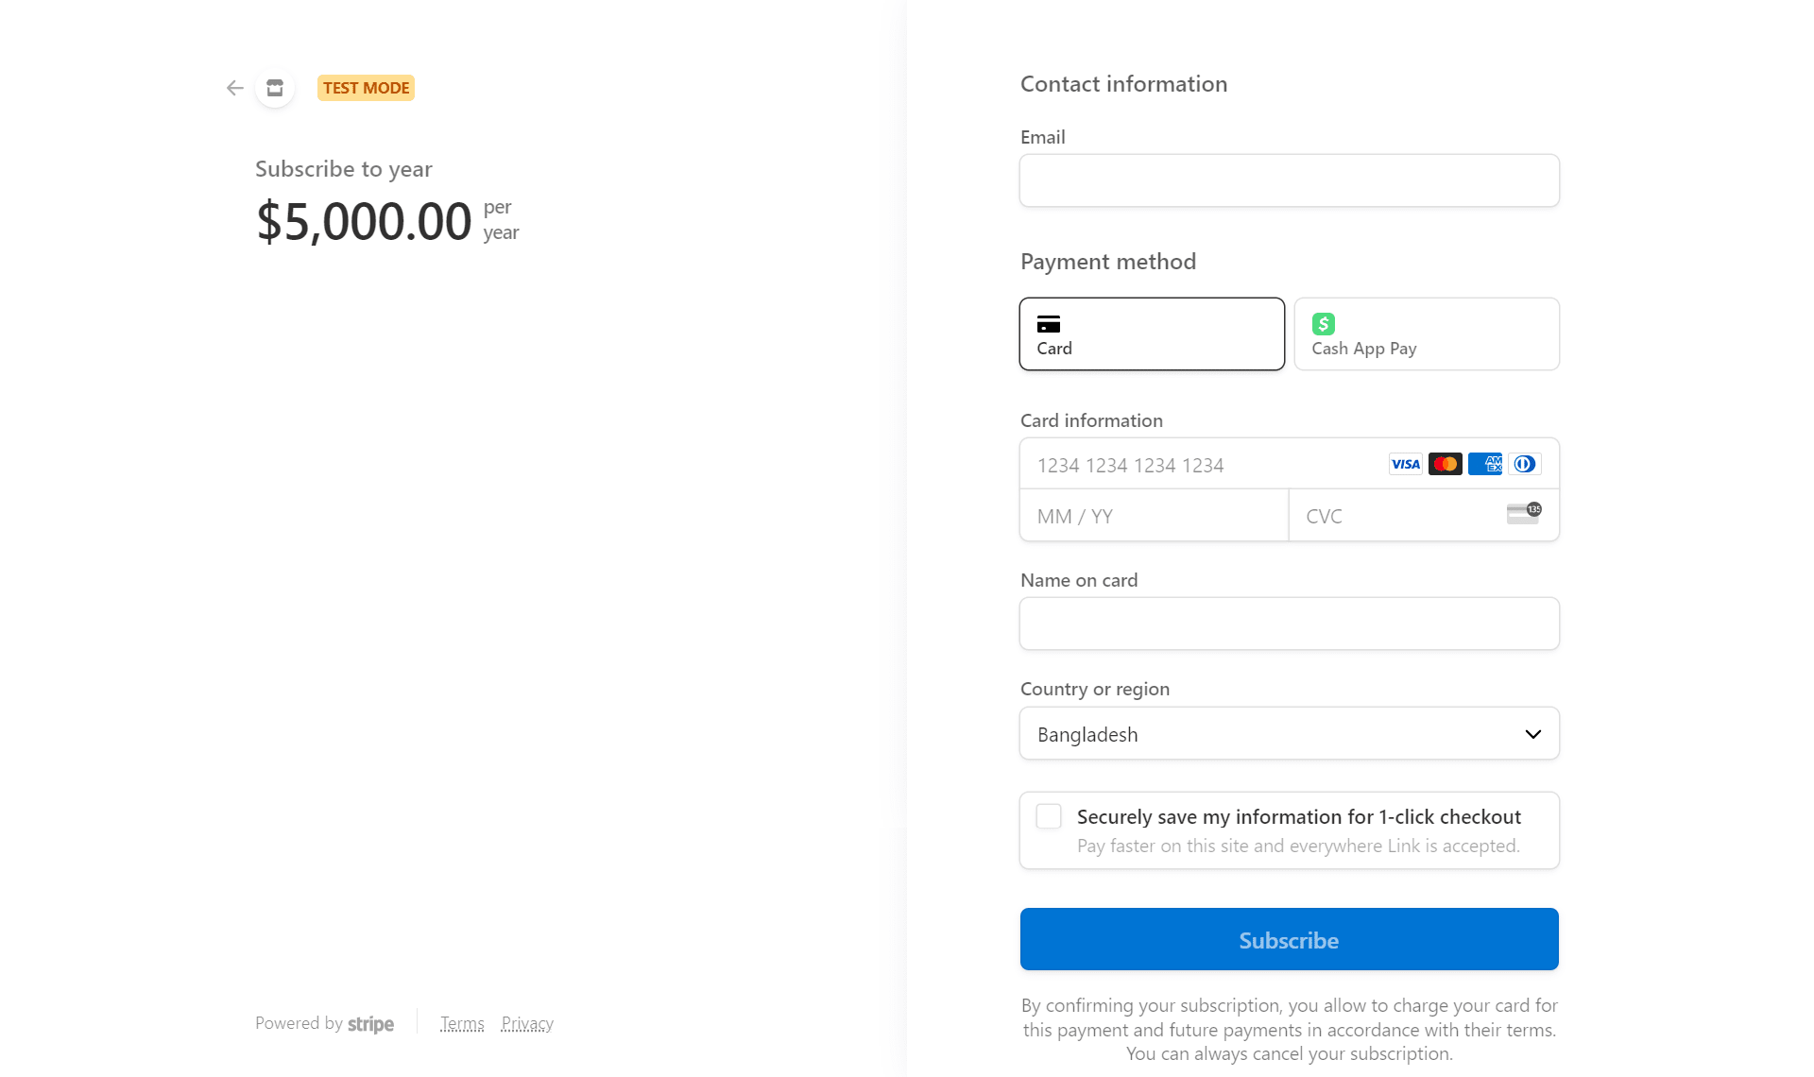The width and height of the screenshot is (1814, 1077).
Task: Click the Email input field
Action: [1289, 179]
